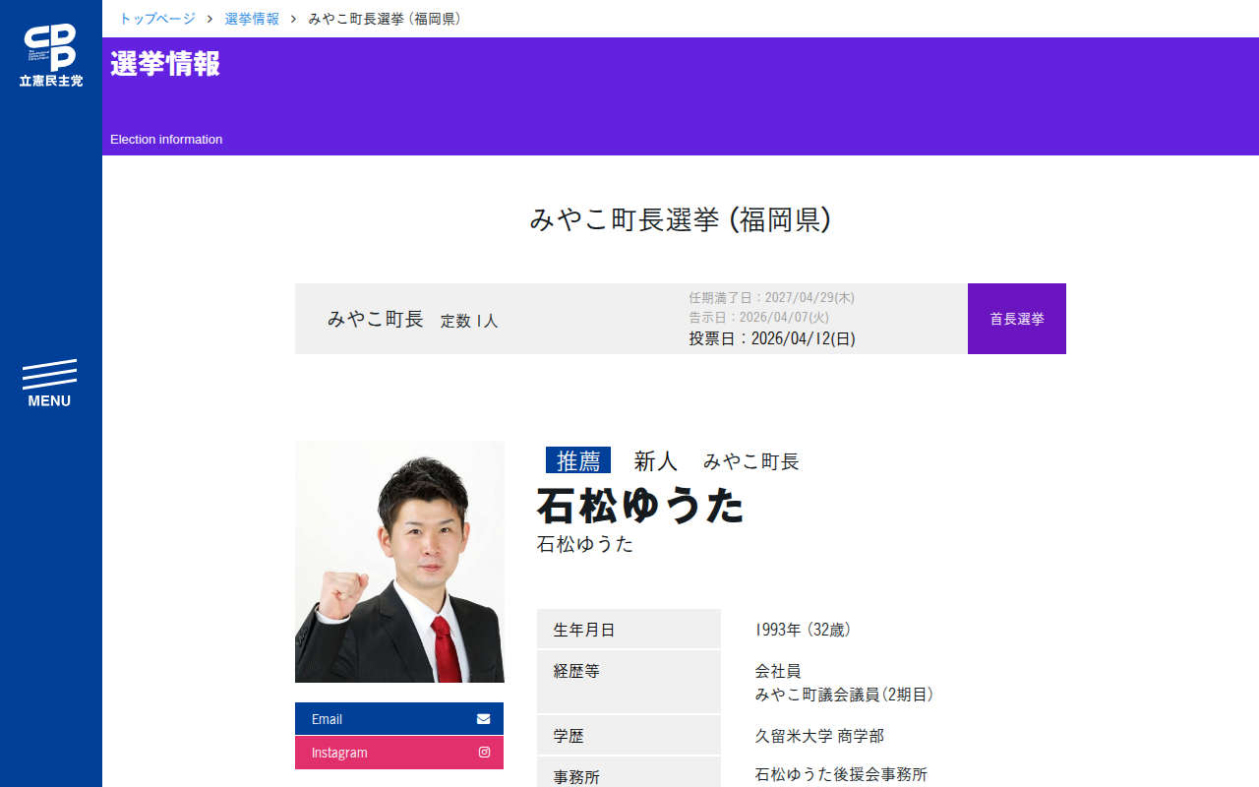The height and width of the screenshot is (787, 1259).
Task: Click the 定数 1人 text
Action: click(469, 321)
